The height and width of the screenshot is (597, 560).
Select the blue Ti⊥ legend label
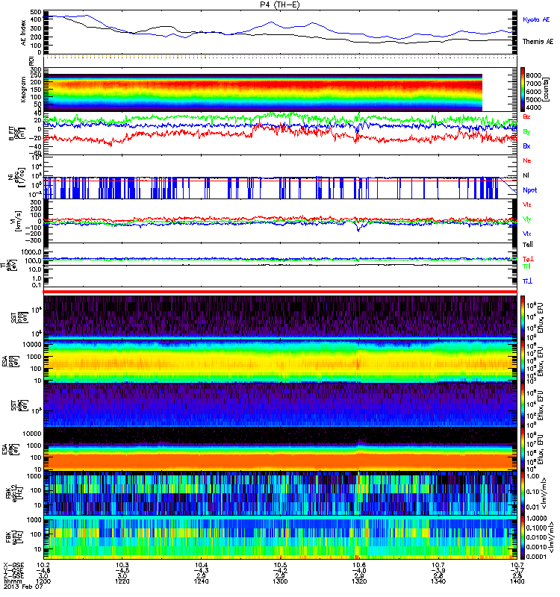(528, 281)
